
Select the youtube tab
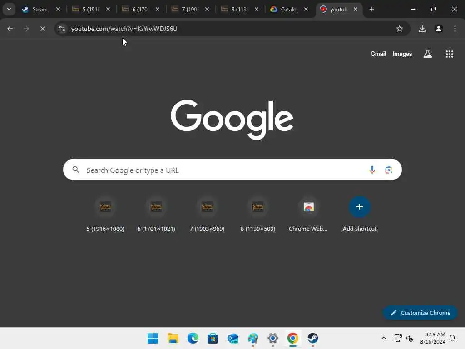click(338, 10)
